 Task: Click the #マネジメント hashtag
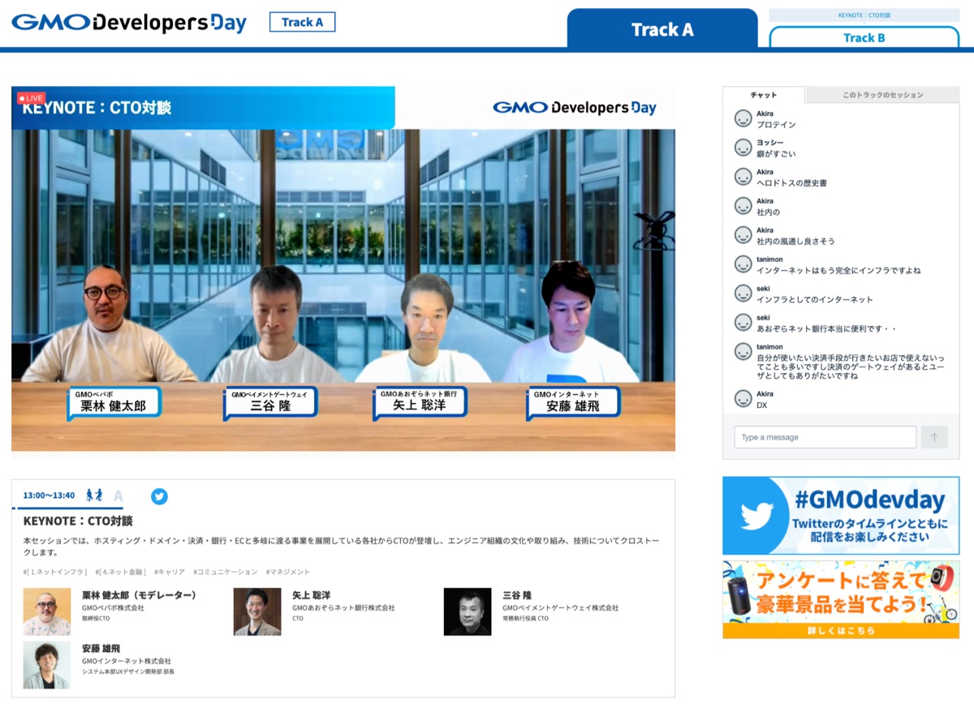point(287,572)
